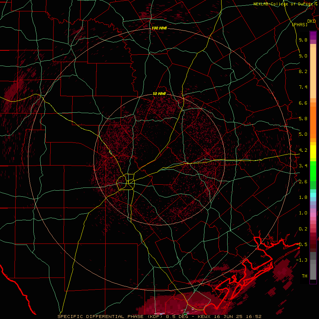Click the "100 NMI" range ring label
The image size is (319, 319).
pos(159,28)
